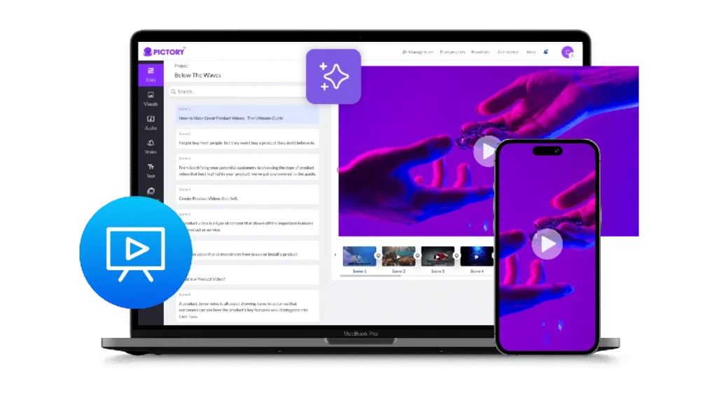717x403 pixels.
Task: Open the Visuals panel icon
Action: [151, 98]
